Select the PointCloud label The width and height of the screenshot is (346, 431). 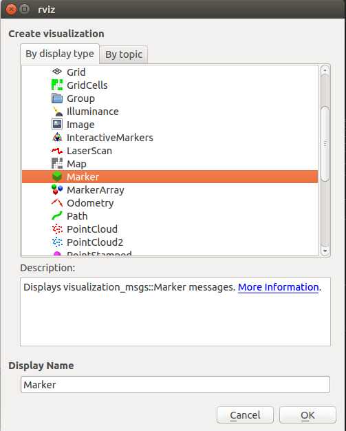[92, 229]
